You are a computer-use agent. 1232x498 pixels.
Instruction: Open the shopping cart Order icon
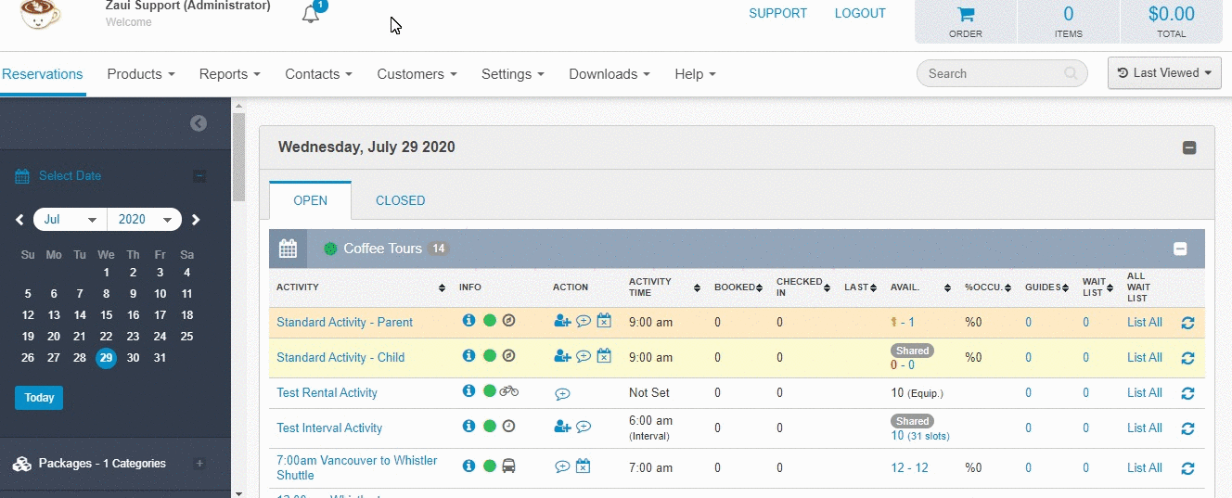tap(966, 15)
